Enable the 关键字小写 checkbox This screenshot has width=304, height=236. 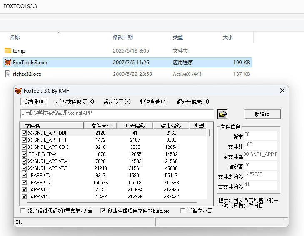click(183, 211)
